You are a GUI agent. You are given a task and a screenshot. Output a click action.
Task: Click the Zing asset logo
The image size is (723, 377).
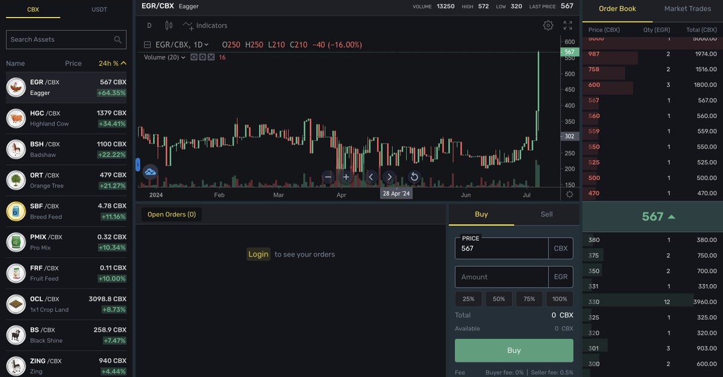(x=16, y=366)
